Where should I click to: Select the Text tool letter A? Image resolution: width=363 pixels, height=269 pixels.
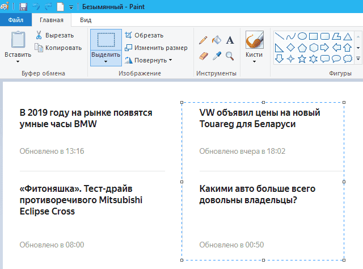coord(230,40)
